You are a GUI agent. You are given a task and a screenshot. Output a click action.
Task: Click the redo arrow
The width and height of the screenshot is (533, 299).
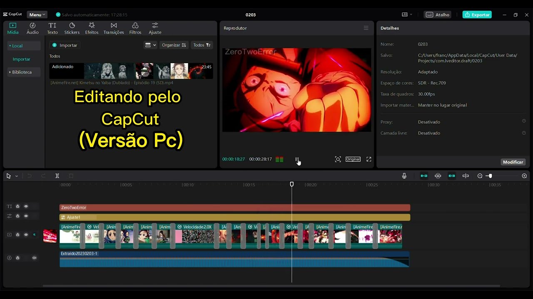pyautogui.click(x=43, y=176)
